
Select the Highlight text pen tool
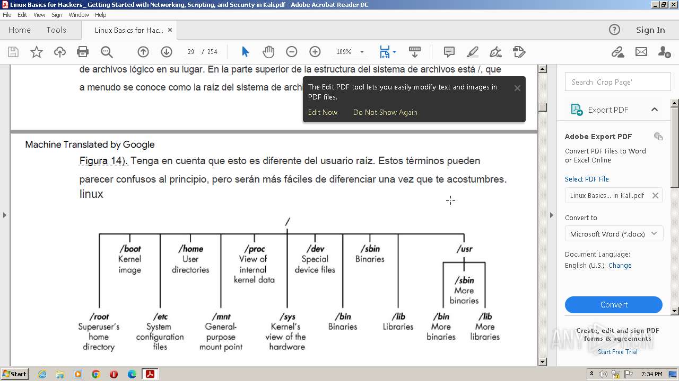[473, 52]
